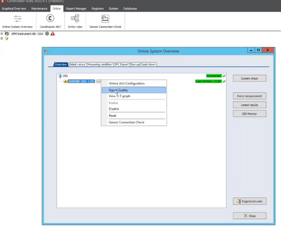This screenshot has width=281, height=227.
Task: Click the CES server icon
Action: 60,76
